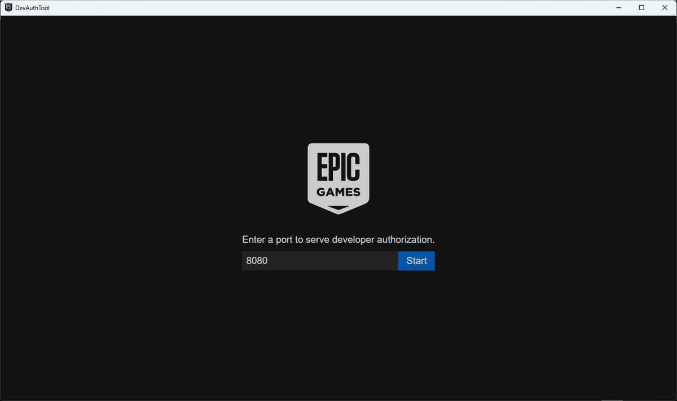Close the DevAuthTool window
This screenshot has width=677, height=401.
tap(665, 7)
